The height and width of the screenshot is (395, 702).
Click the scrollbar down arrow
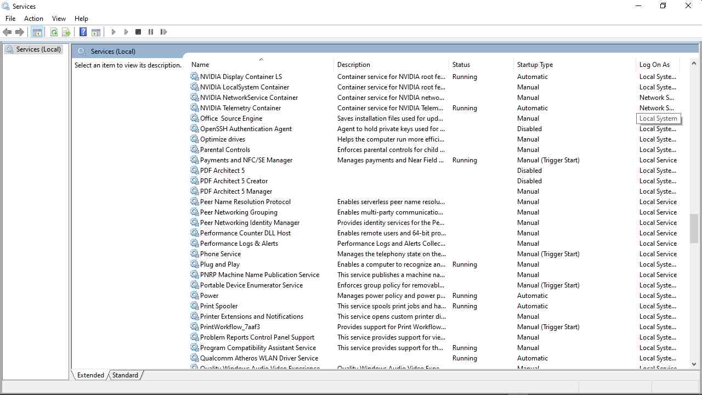pos(694,364)
